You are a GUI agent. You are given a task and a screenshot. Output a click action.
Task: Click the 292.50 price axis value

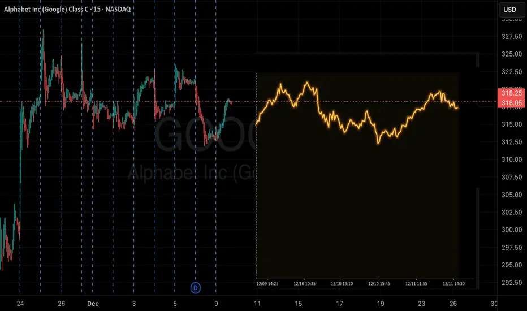pos(512,282)
